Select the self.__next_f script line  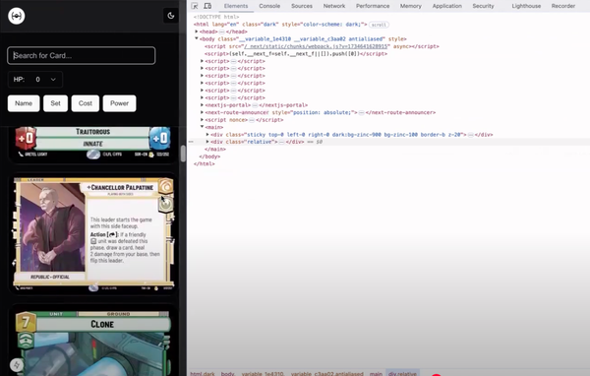296,54
